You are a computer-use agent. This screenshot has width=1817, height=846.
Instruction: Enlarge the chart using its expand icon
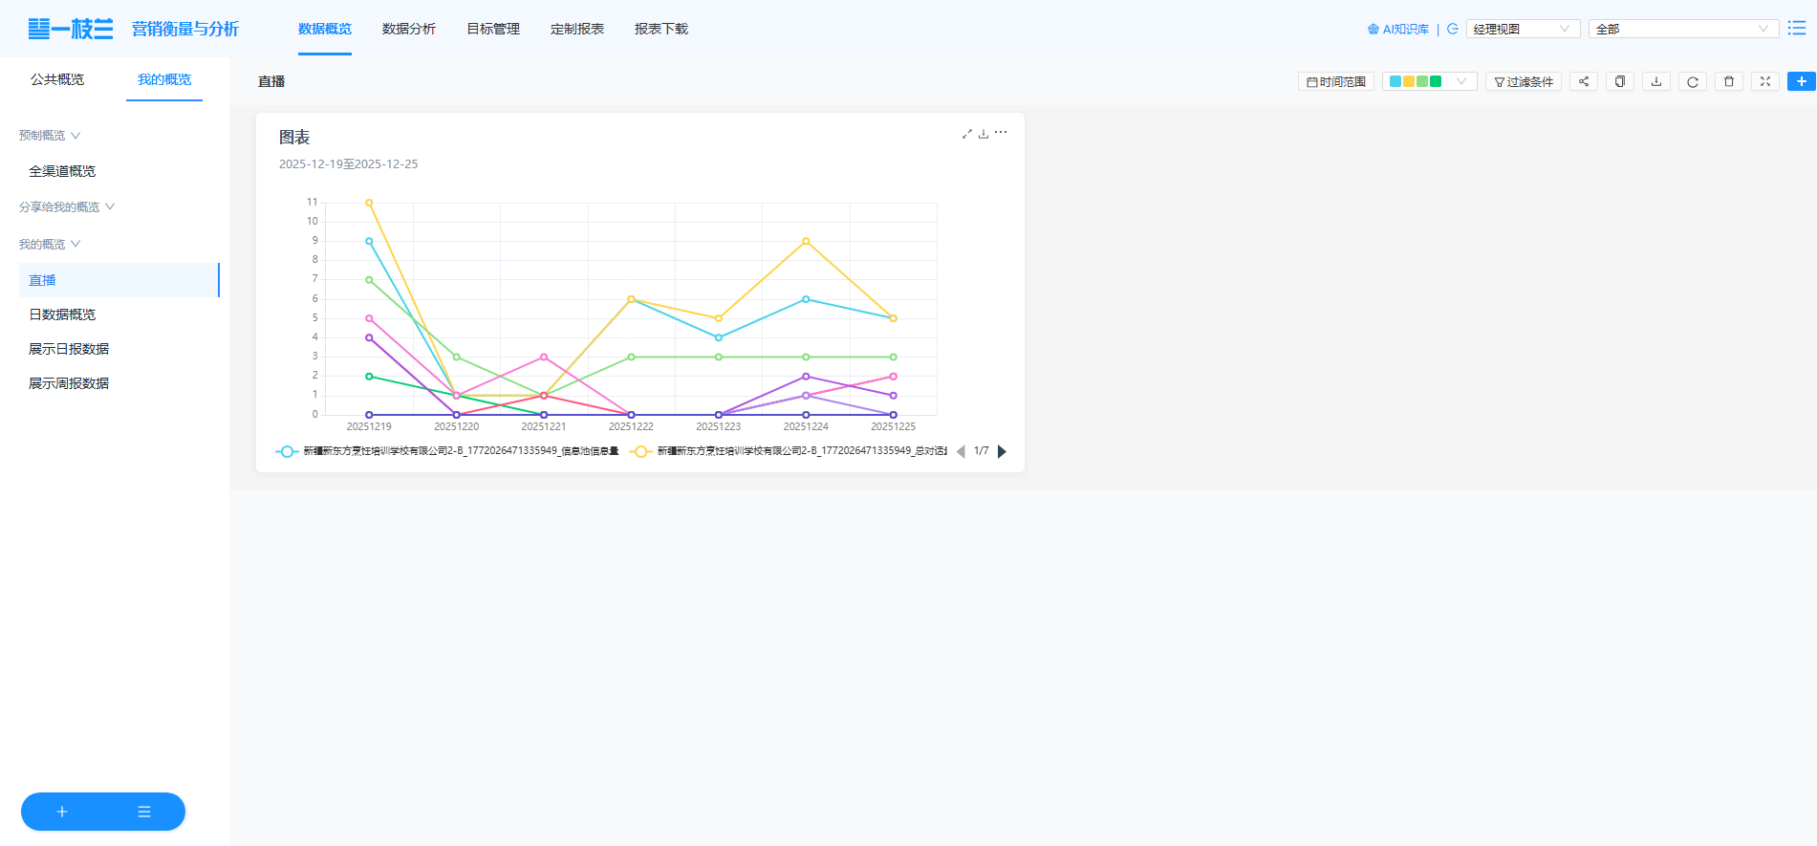tap(967, 134)
